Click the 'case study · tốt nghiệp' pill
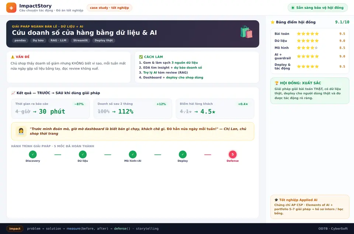The image size is (354, 234). tap(110, 8)
